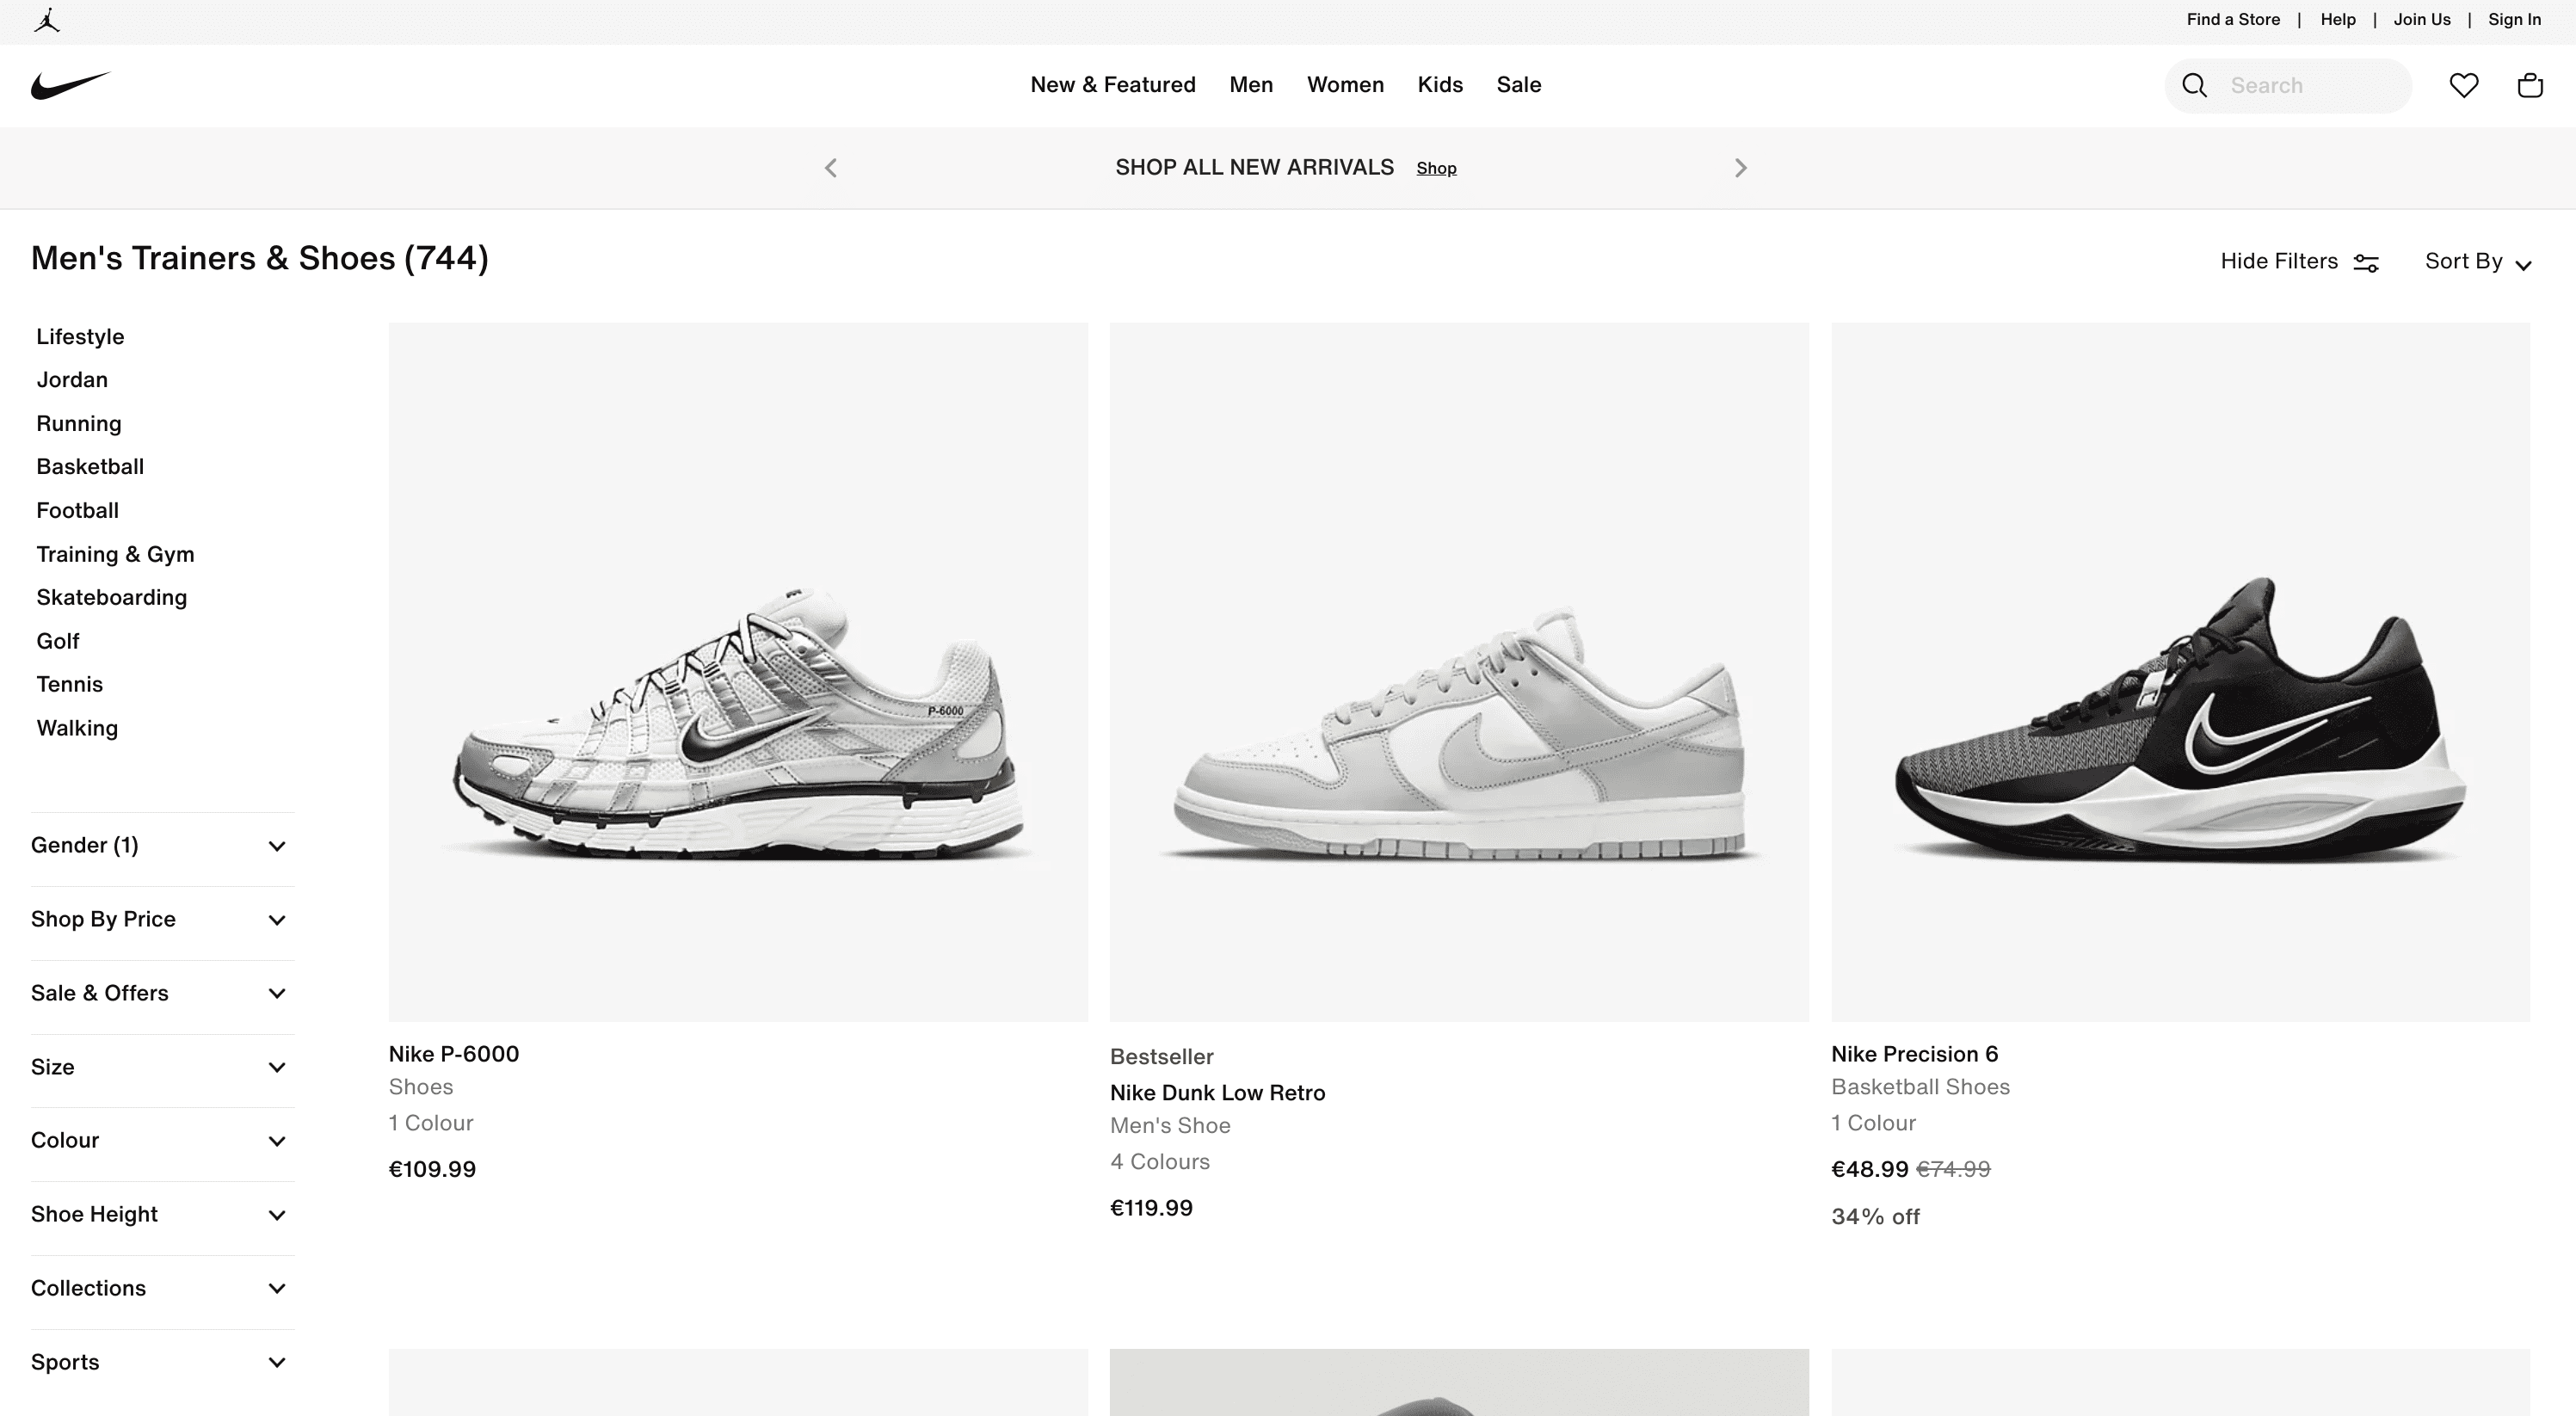Click the Nike swoosh logo
This screenshot has width=2576, height=1416.
coord(70,85)
